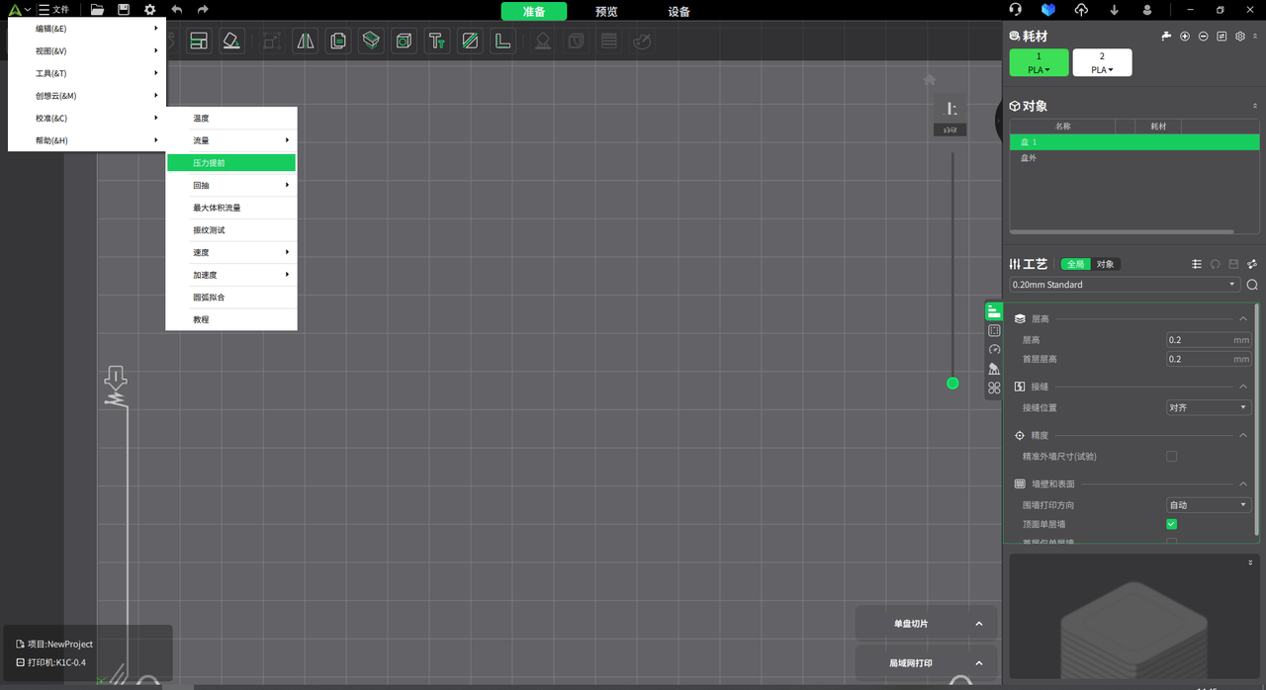Undo the last action
Screen dimensions: 1266x690
coord(176,10)
